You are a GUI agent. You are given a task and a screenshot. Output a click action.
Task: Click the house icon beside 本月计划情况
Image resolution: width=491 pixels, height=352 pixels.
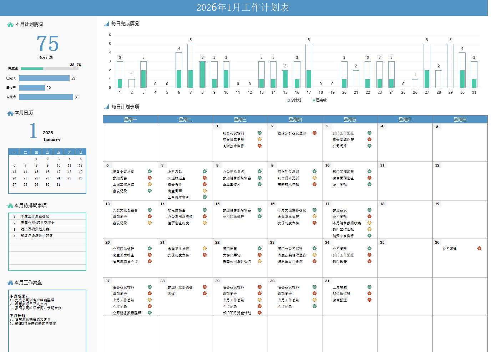click(10, 25)
